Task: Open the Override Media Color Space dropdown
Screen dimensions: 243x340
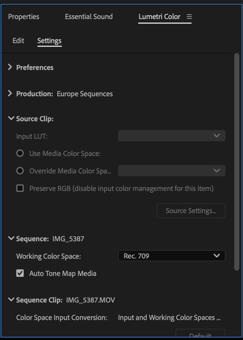Action: 171,171
